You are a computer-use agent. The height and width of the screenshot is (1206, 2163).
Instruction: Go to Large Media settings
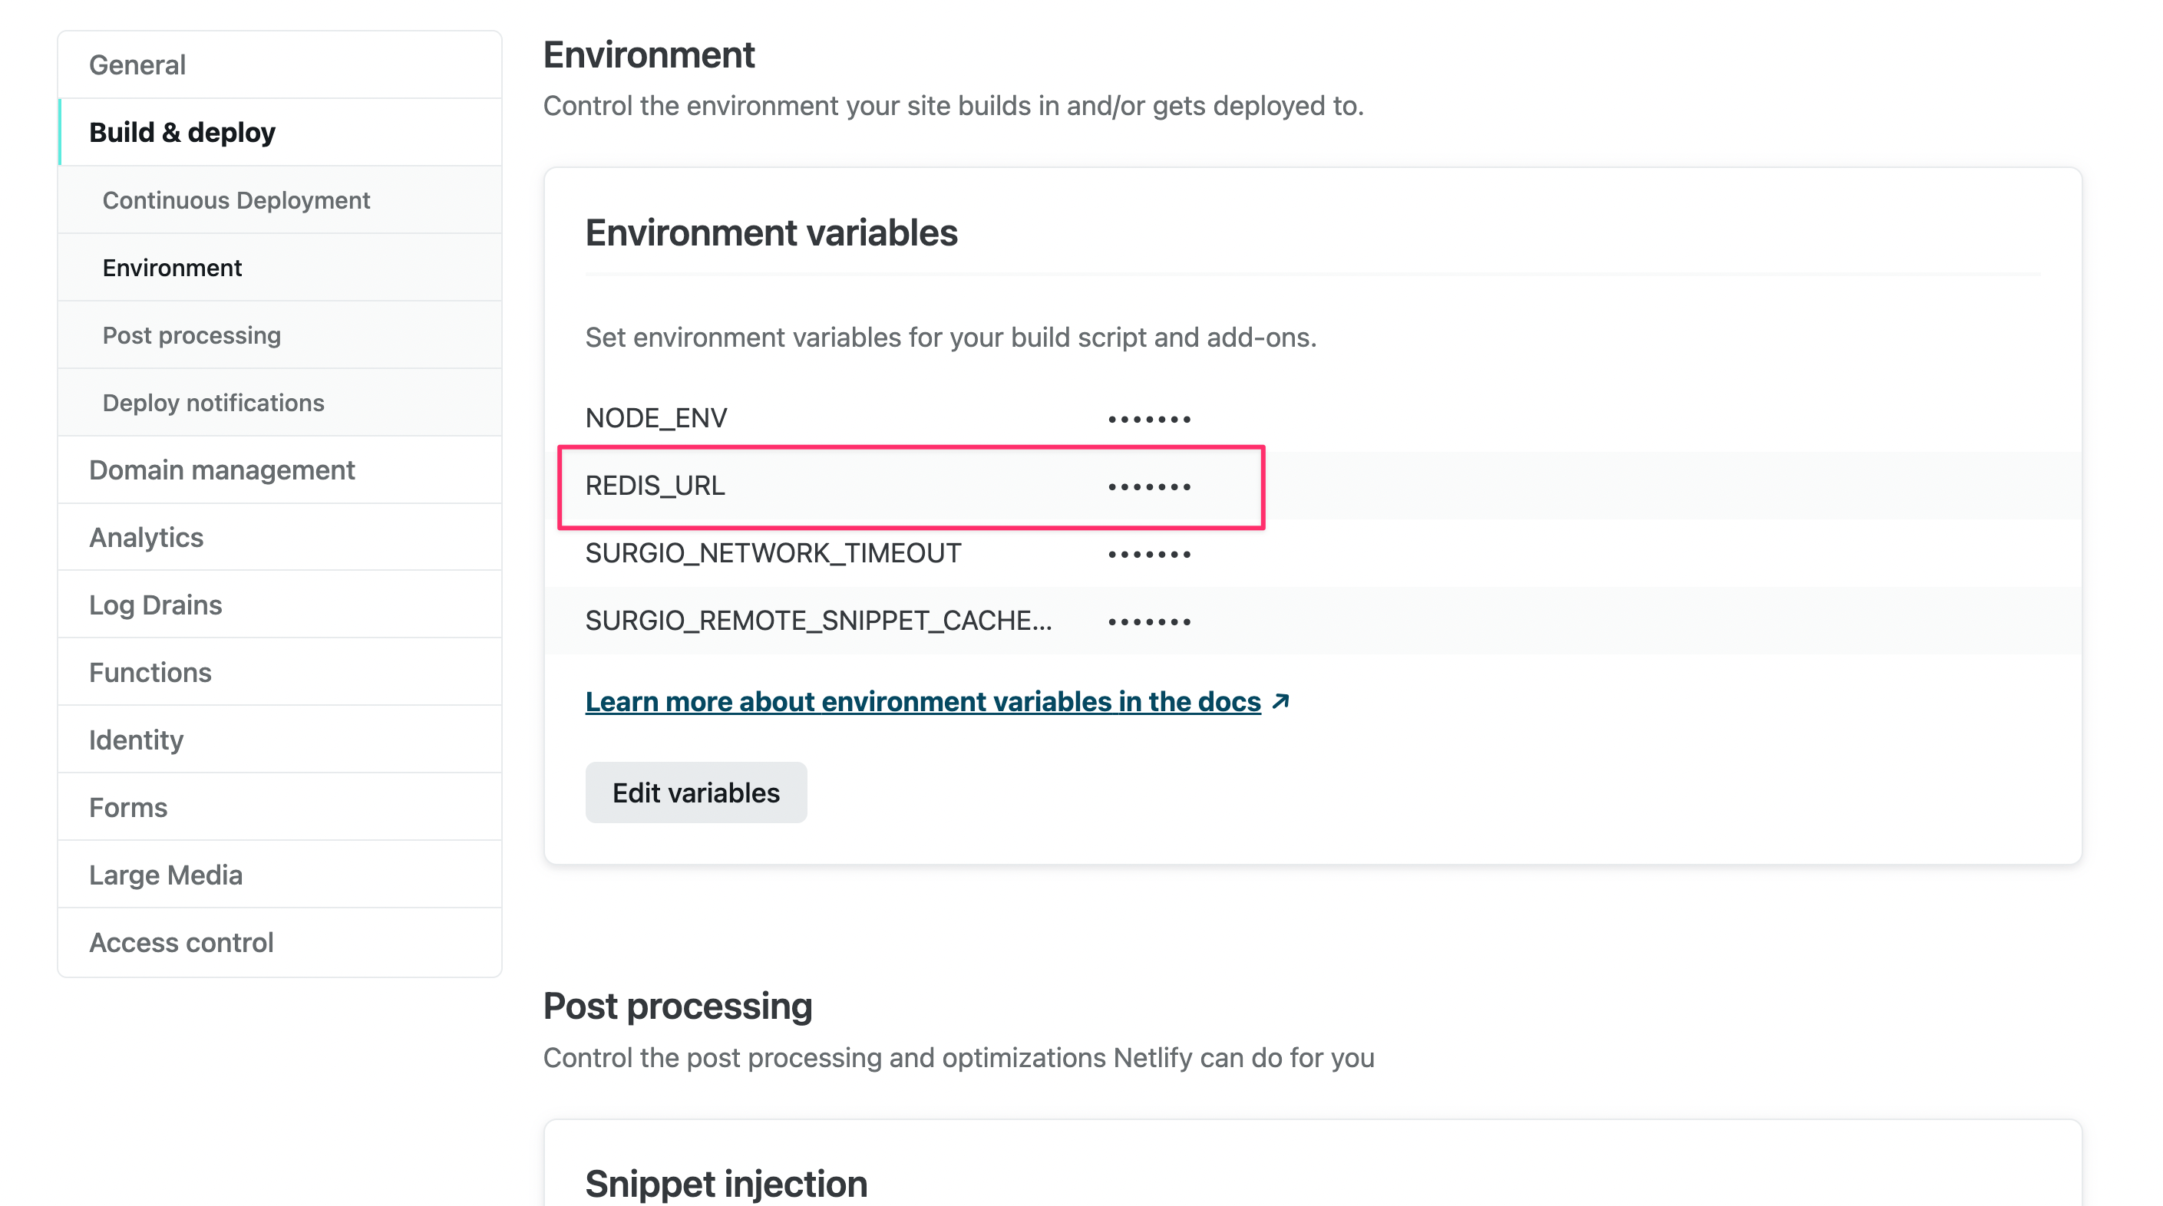click(166, 875)
